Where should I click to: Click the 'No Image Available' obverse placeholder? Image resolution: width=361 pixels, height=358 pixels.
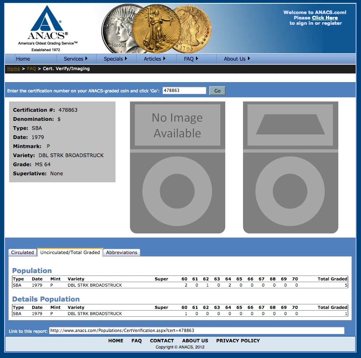pyautogui.click(x=177, y=125)
